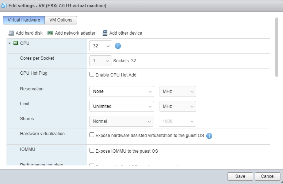
Task: Click the Sockets: 32 text
Action: pyautogui.click(x=125, y=61)
